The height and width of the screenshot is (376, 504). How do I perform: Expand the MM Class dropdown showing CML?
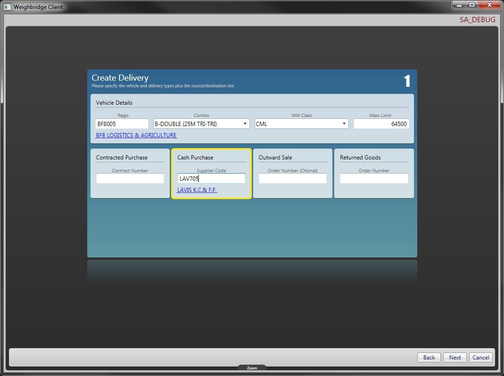[x=301, y=124]
